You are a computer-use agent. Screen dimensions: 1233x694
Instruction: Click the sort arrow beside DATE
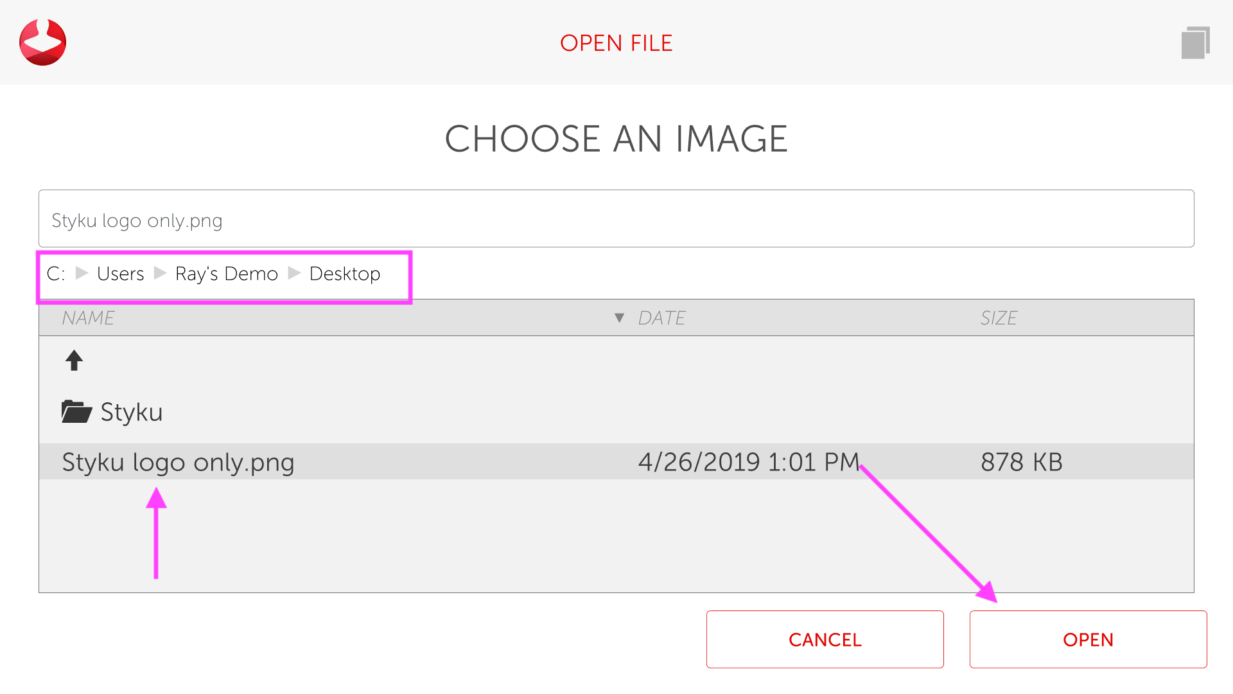pyautogui.click(x=619, y=318)
